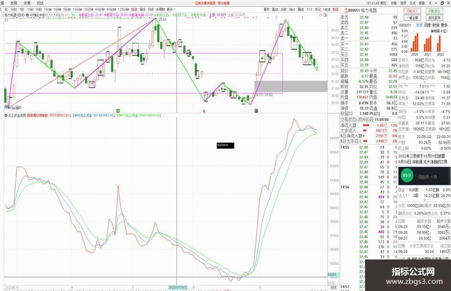
Task: Select 单季 view in financial panel
Action: click(x=420, y=25)
